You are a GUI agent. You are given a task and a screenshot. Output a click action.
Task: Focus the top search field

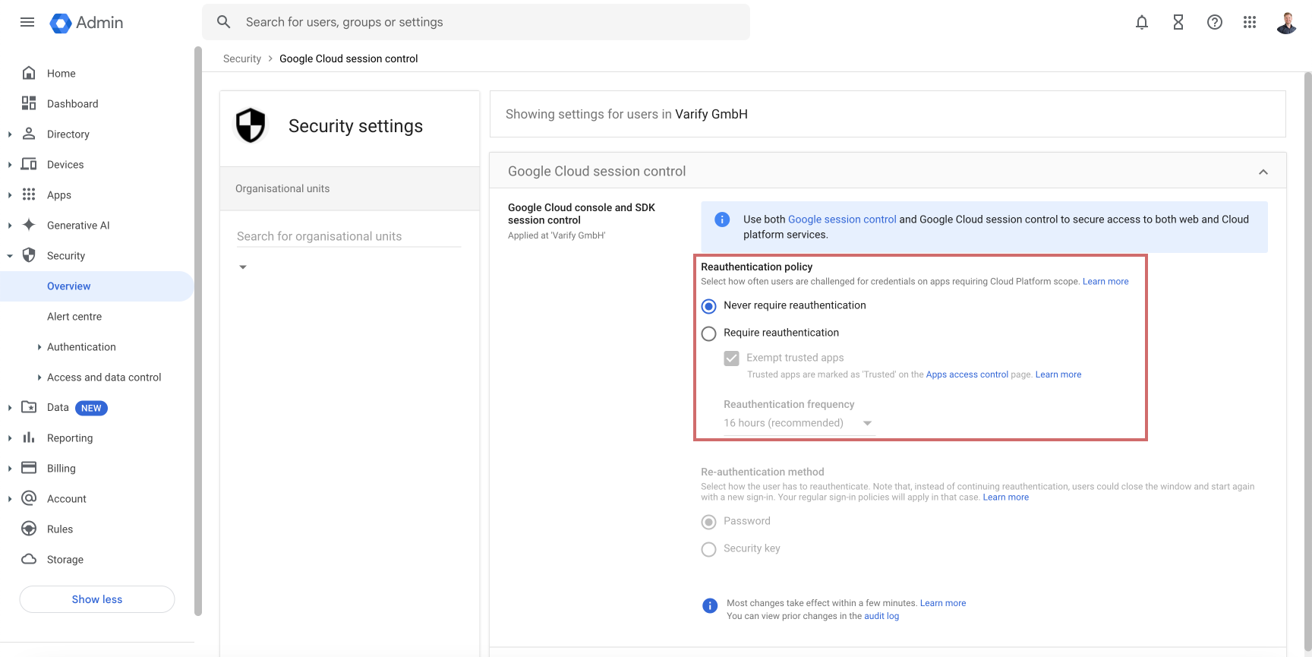pyautogui.click(x=476, y=22)
